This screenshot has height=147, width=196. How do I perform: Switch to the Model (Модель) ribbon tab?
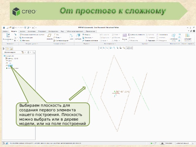tap(14, 31)
